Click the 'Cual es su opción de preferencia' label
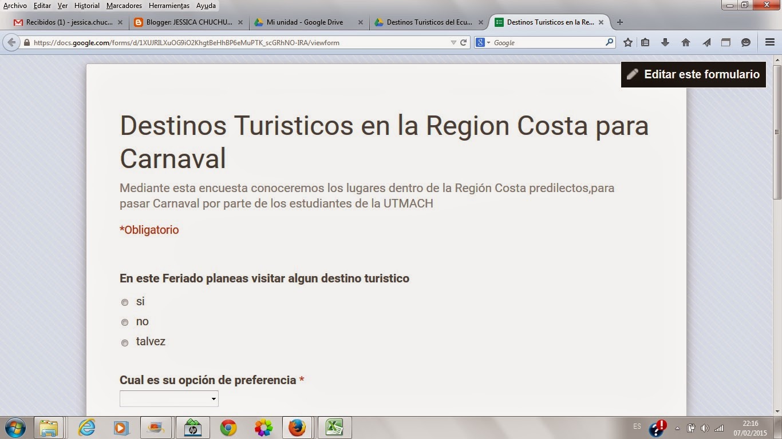Screen dimensions: 782x439 tap(208, 380)
